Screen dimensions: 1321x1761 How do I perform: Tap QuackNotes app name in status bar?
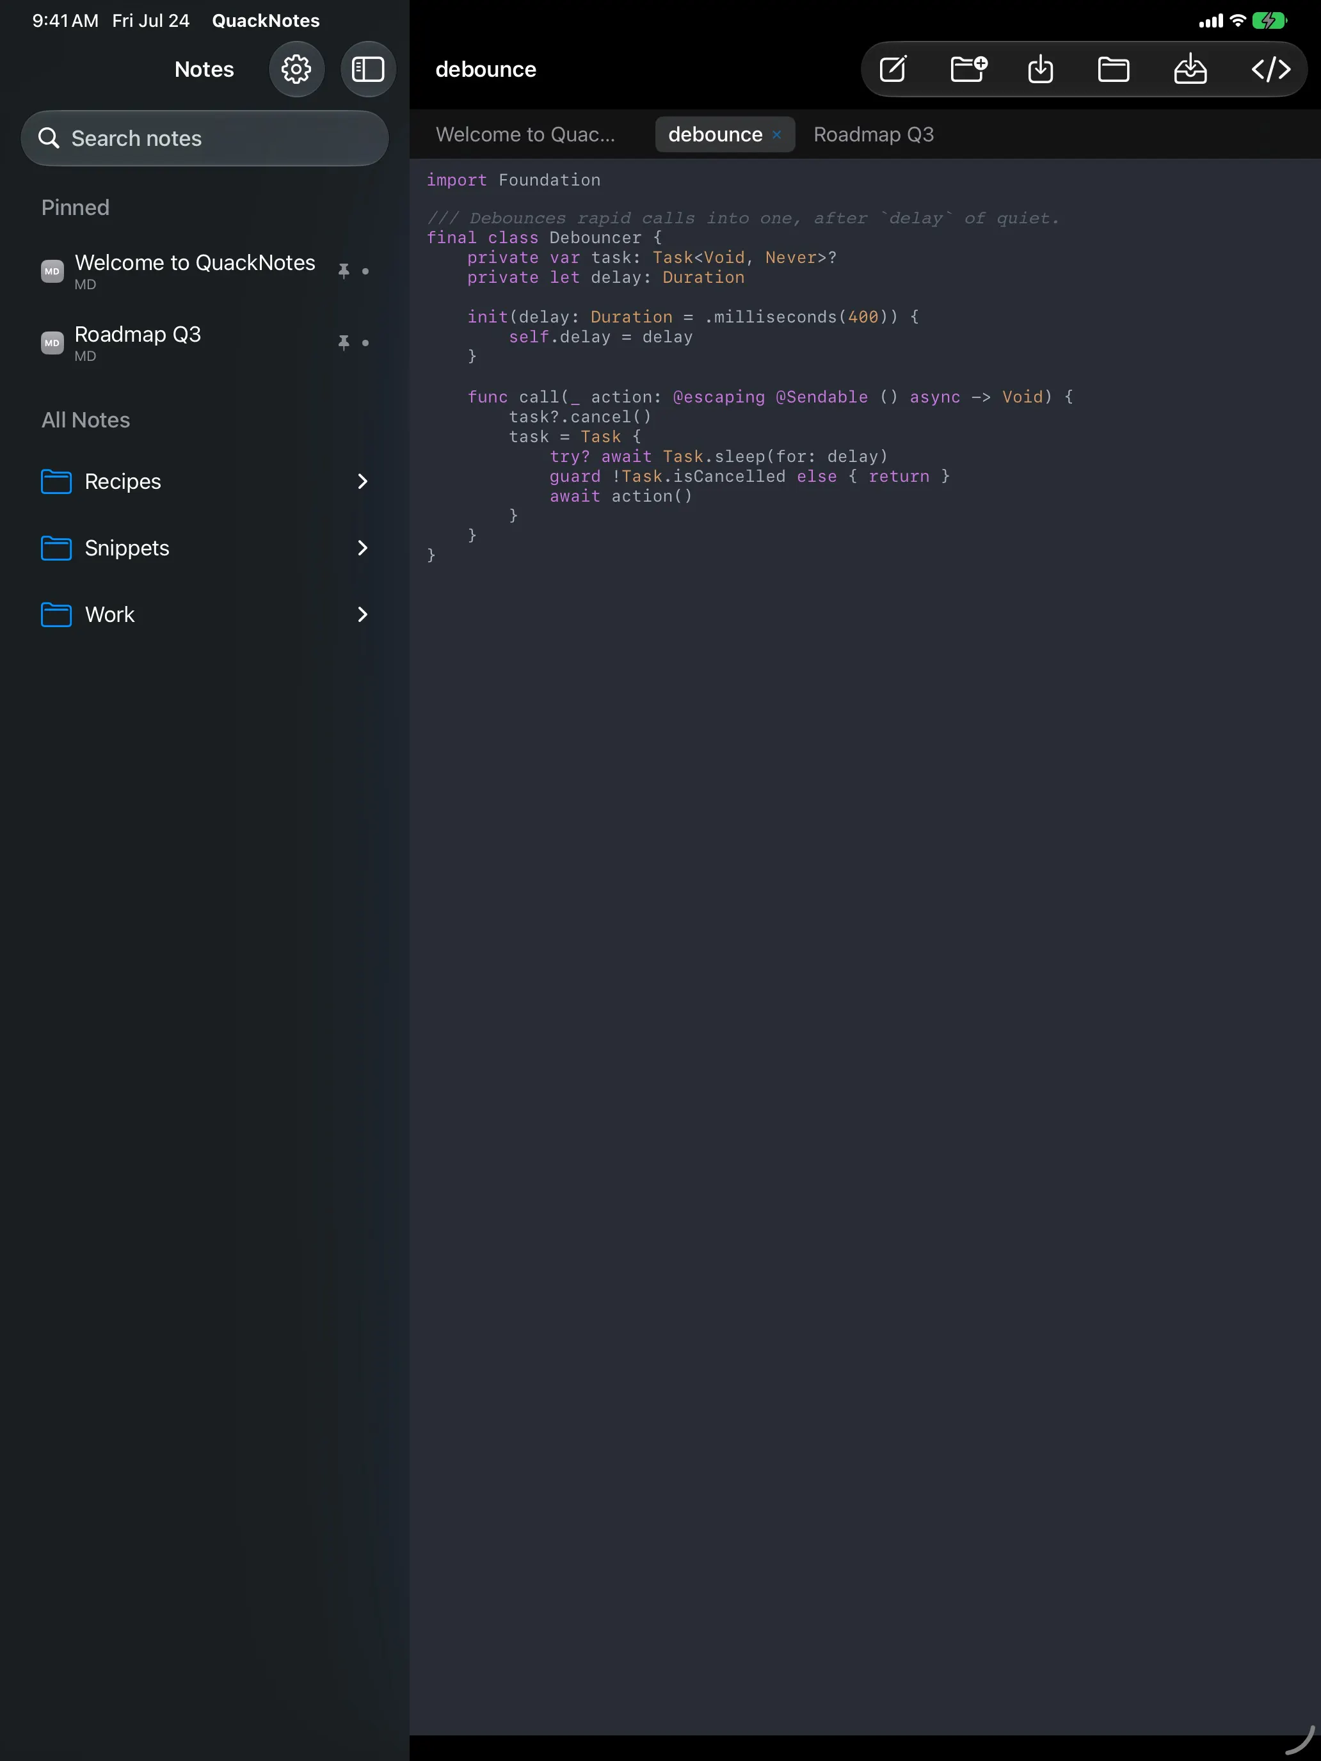(266, 20)
